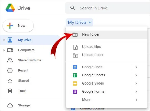The height and width of the screenshot is (111, 150).
Task: Click the Storage cloud icon
Action: click(10, 105)
